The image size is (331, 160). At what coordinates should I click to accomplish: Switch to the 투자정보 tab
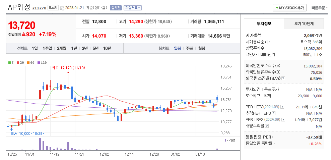pos(264,24)
